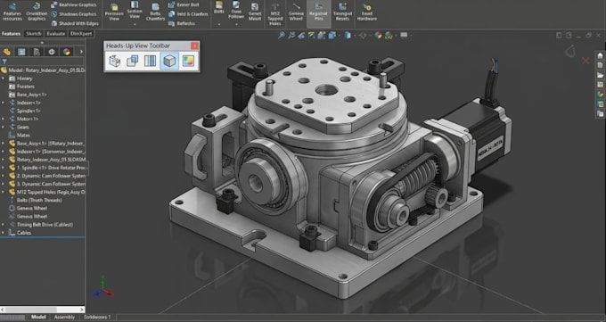This screenshot has width=606, height=322.
Task: Switch to the Sketch tab
Action: coord(33,34)
